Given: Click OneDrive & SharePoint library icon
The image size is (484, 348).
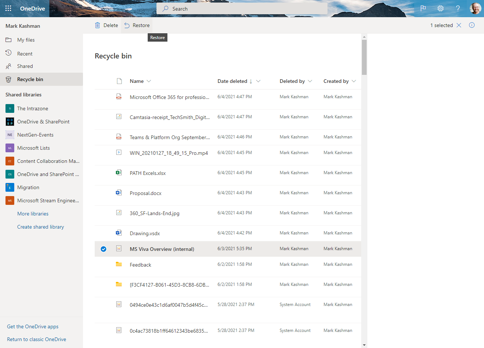Looking at the screenshot, I should [10, 122].
